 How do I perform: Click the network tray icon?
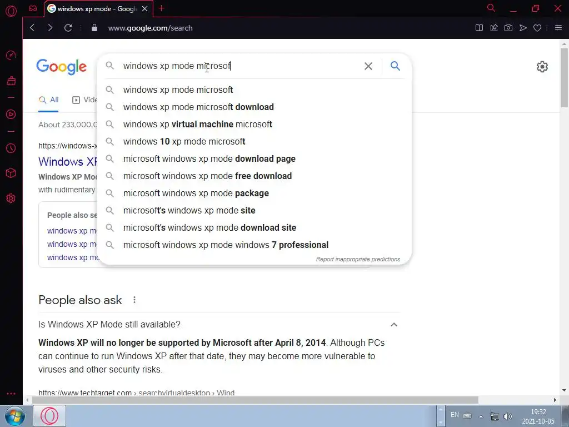494,416
